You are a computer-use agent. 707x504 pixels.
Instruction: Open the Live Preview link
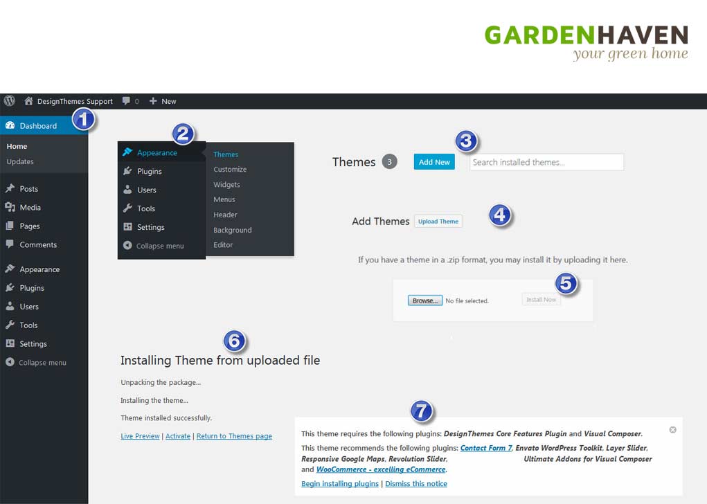[141, 436]
